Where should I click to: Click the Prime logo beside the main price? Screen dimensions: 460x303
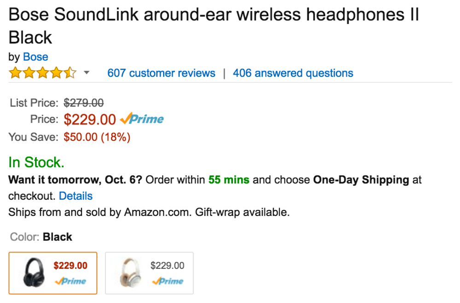tap(142, 119)
